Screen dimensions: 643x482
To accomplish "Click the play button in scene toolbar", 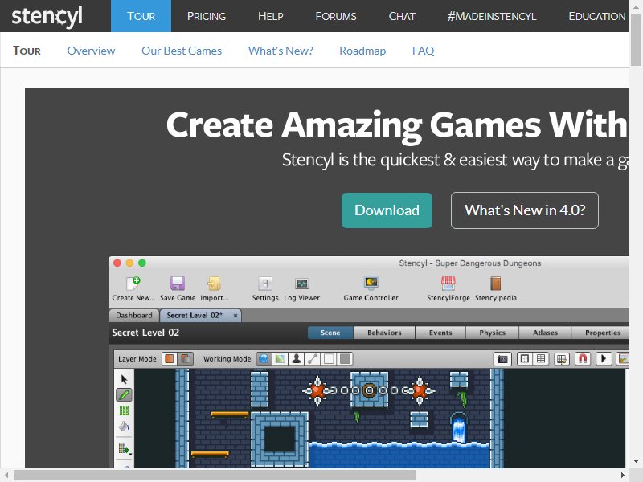I will (x=604, y=359).
